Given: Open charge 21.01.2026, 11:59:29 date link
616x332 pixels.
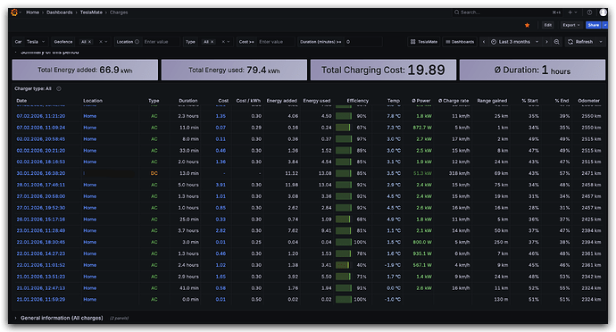Looking at the screenshot, I should [41, 299].
